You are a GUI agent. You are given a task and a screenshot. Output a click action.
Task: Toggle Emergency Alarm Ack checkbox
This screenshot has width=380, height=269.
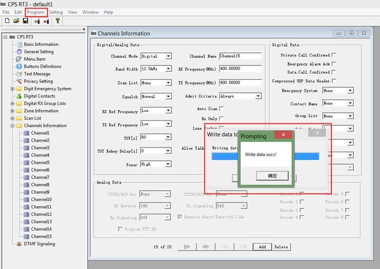click(334, 64)
